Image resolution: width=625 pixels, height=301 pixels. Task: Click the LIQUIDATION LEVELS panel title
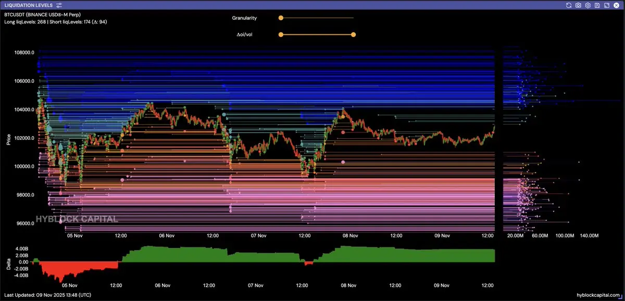[28, 5]
